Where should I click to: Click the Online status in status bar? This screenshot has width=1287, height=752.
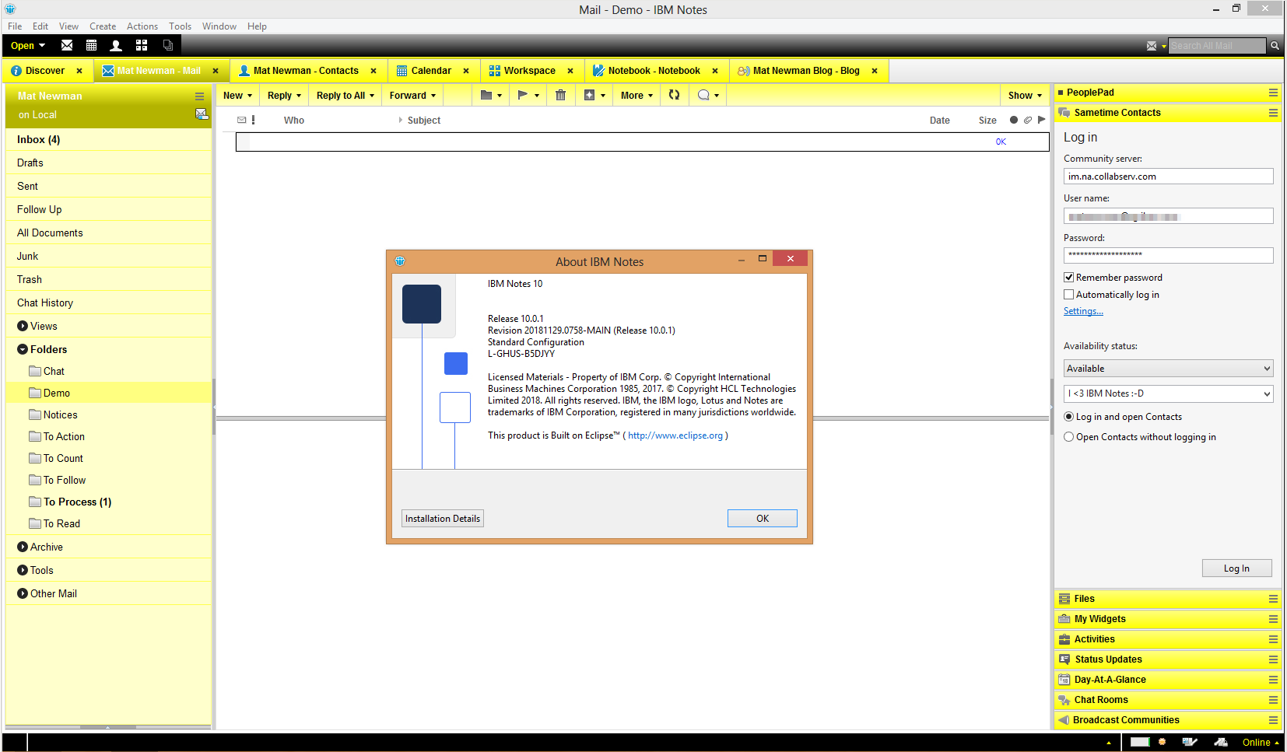pyautogui.click(x=1261, y=742)
